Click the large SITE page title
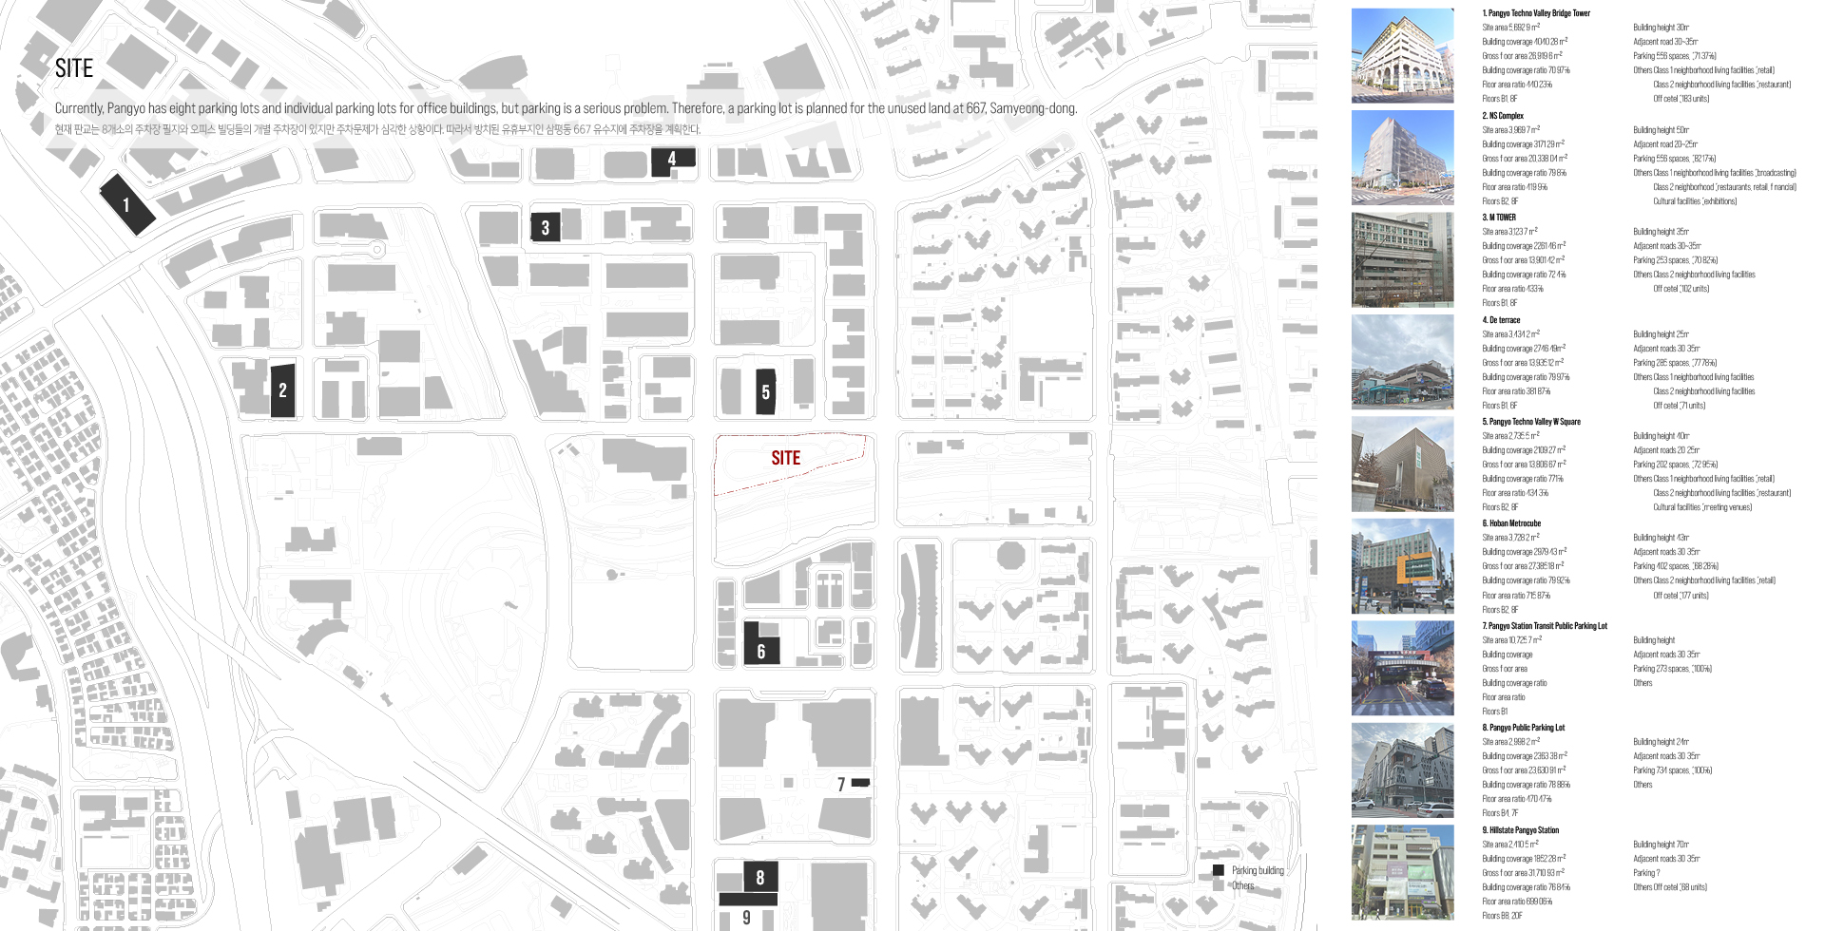Screen dimensions: 1825x931 point(74,68)
